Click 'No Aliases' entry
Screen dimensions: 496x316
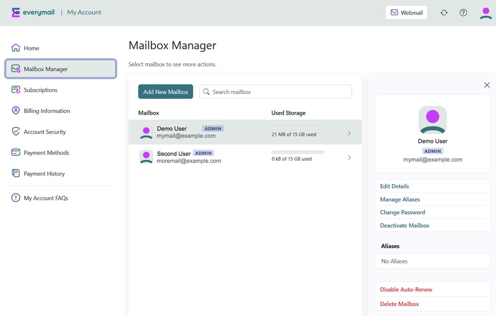click(433, 261)
